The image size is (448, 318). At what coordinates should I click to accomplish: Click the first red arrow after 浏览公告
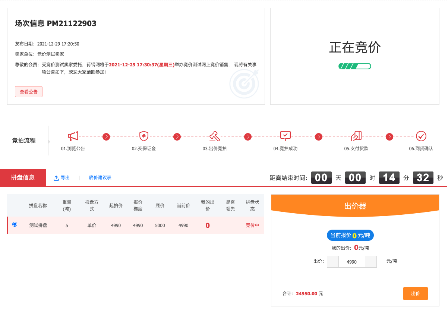[106, 137]
